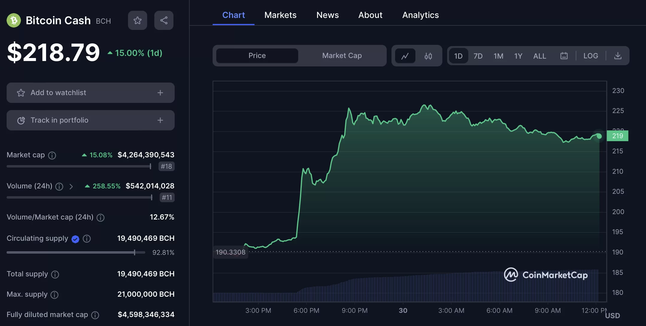The image size is (646, 326).
Task: Click the 219 current price axis tag
Action: 618,136
